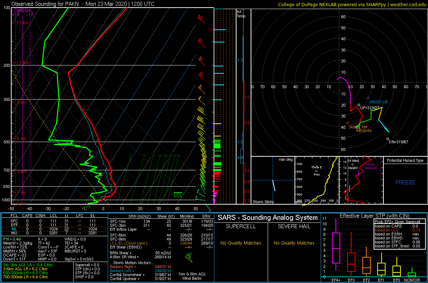The height and width of the screenshot is (283, 428).
Task: Click the Bunkers Left = 298/30 kt entry
Action: [140, 271]
